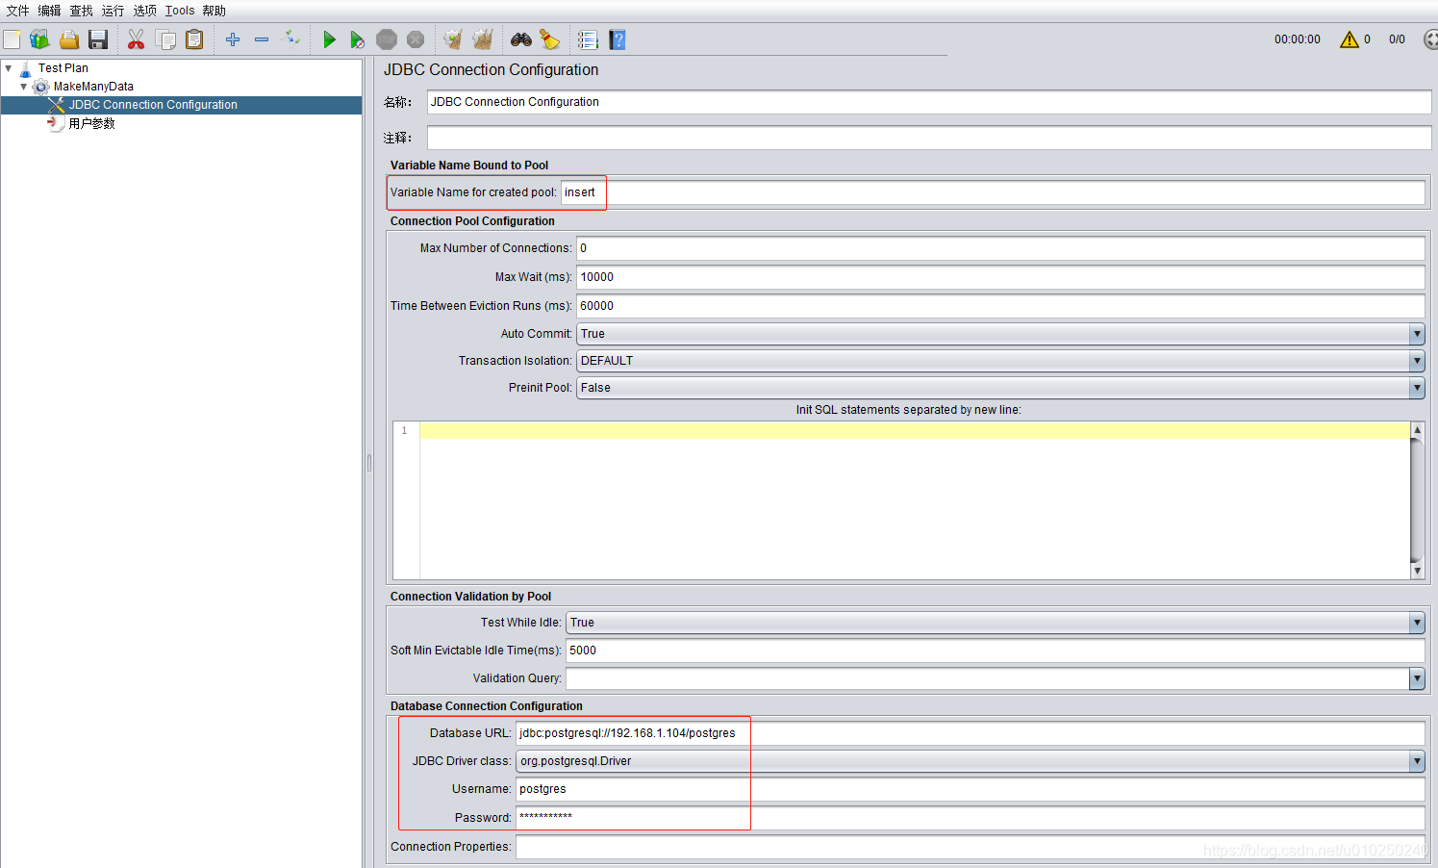Screen dimensions: 1438x868
Task: Open the 运行 menu
Action: pos(113,11)
